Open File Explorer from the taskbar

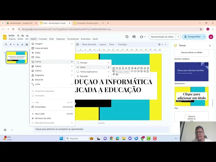(x=124, y=138)
